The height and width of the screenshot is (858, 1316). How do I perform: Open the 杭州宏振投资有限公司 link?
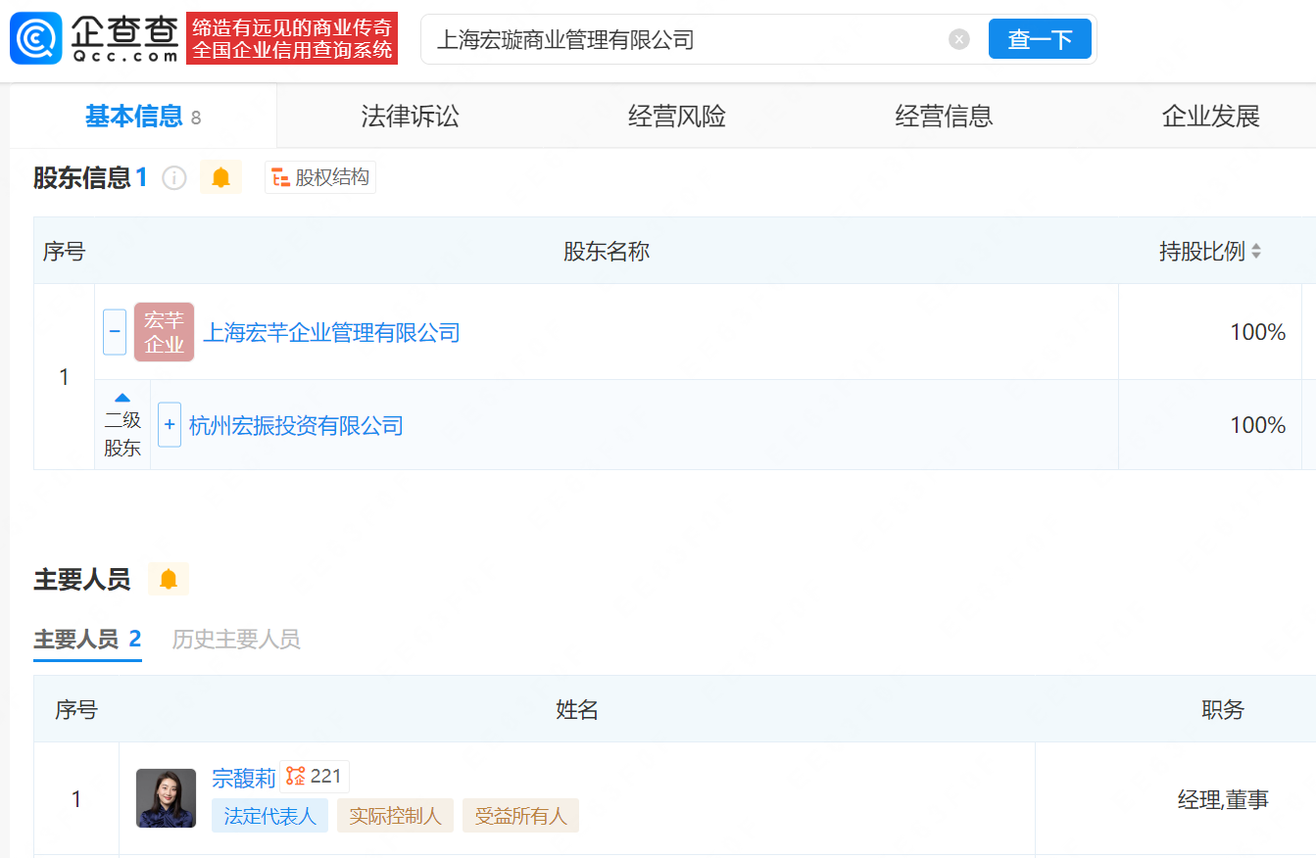tap(296, 425)
